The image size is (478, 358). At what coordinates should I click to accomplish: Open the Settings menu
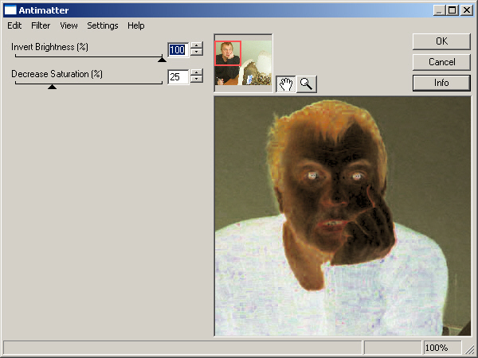(x=103, y=25)
